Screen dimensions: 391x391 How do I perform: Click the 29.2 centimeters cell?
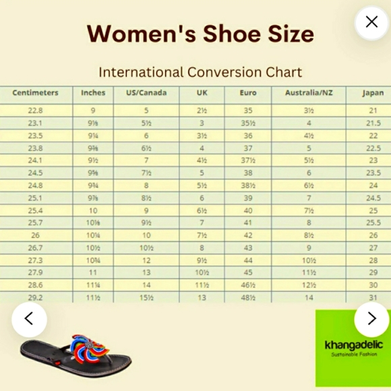point(36,297)
